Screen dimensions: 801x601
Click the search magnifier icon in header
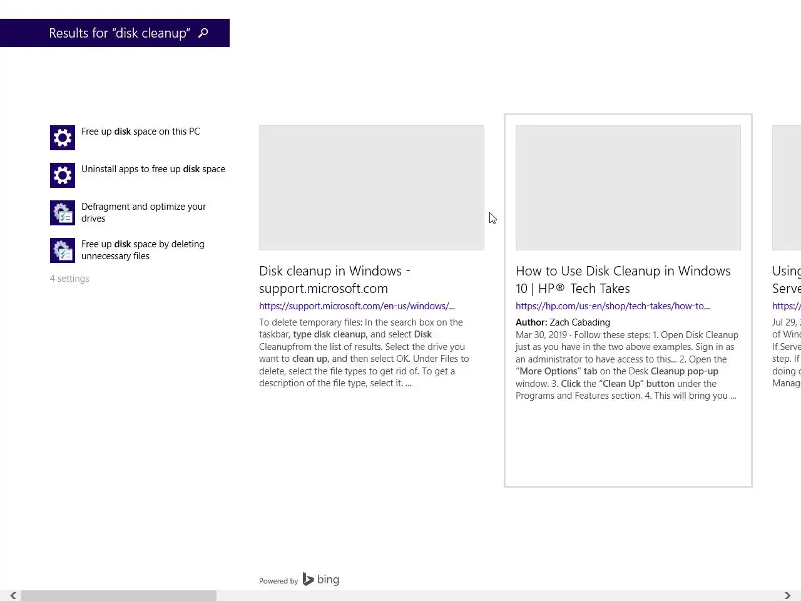pos(203,33)
